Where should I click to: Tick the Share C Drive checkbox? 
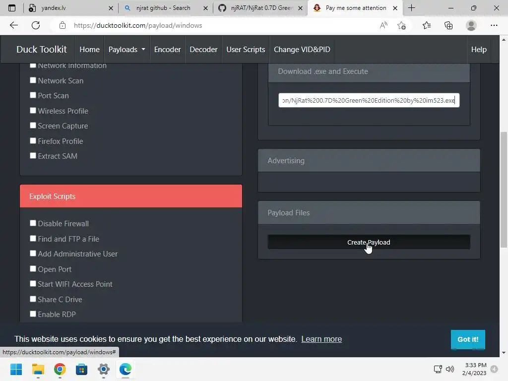tap(33, 299)
